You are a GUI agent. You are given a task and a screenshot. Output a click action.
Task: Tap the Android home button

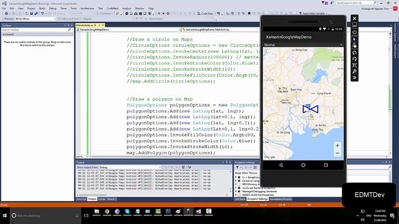point(303,165)
